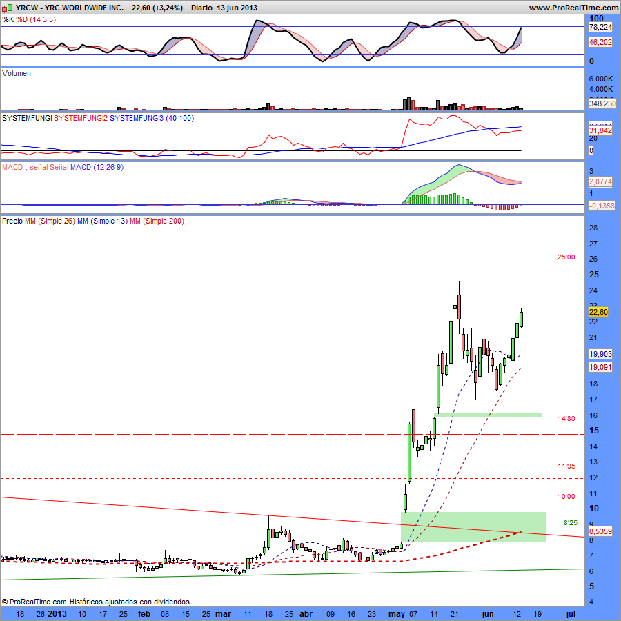This screenshot has width=621, height=621.
Task: Select the '19,903' moving average price tag
Action: click(x=600, y=354)
